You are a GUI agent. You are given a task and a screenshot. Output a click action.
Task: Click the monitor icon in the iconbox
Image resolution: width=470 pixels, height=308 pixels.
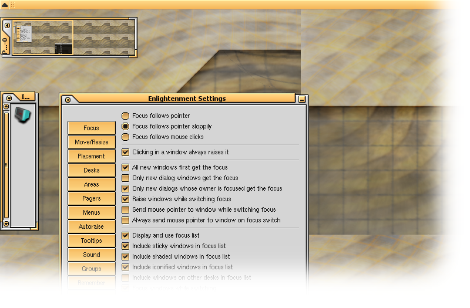pyautogui.click(x=22, y=115)
